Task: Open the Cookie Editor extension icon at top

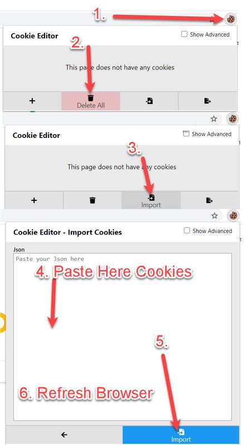Action: click(231, 19)
